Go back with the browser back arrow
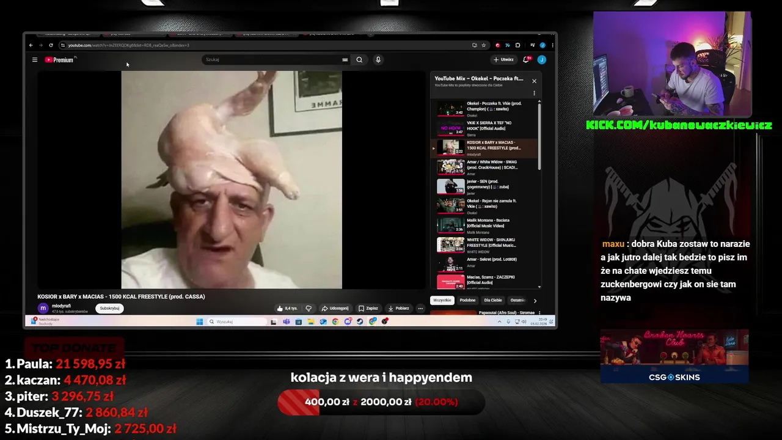This screenshot has width=782, height=440. (31, 45)
